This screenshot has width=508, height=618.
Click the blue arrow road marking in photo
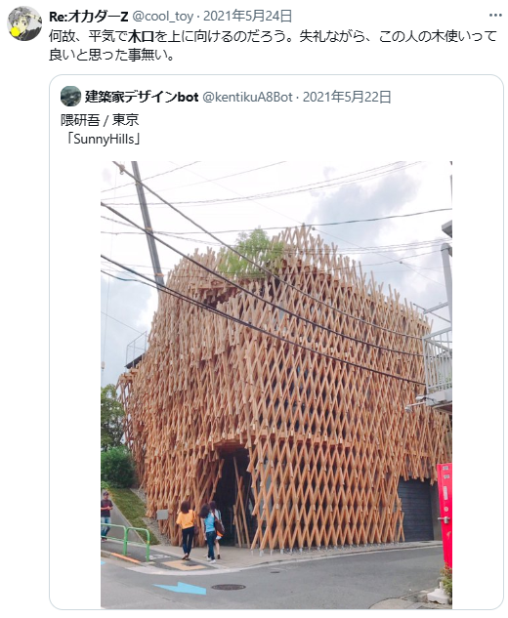pos(181,588)
